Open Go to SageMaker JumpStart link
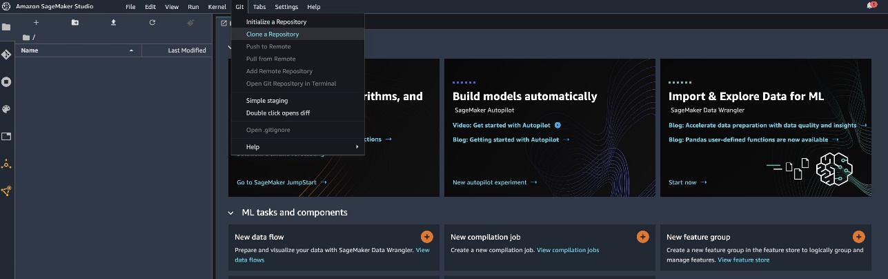The height and width of the screenshot is (279, 888). (282, 182)
